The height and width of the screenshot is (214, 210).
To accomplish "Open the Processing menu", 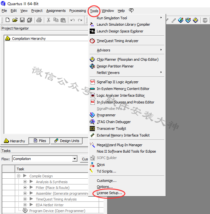I will [x=77, y=11].
